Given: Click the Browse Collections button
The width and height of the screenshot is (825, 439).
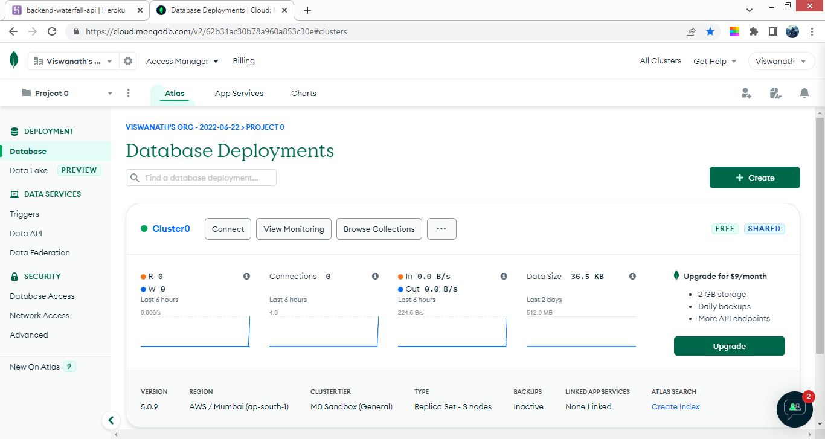Looking at the screenshot, I should tap(379, 229).
